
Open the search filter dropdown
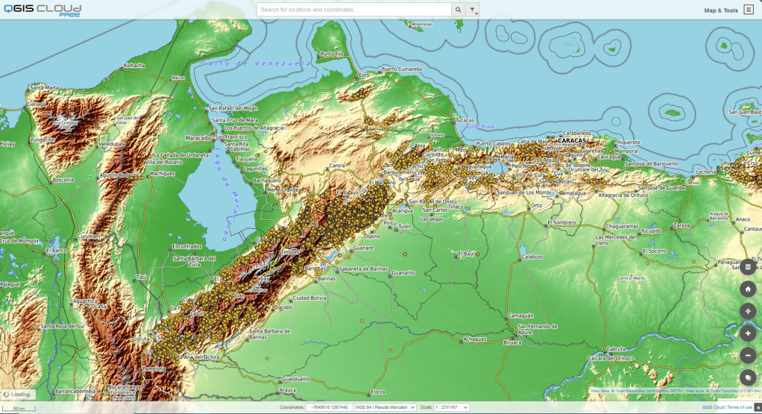[473, 10]
